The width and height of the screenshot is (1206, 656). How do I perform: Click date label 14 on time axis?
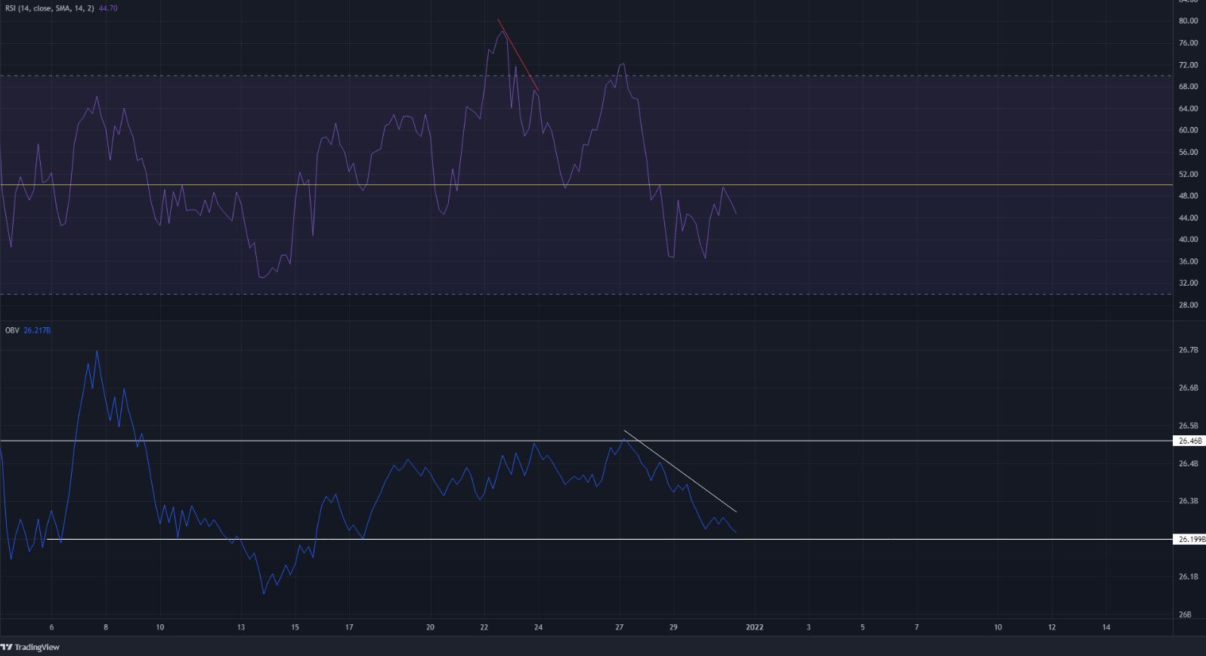click(x=1106, y=627)
